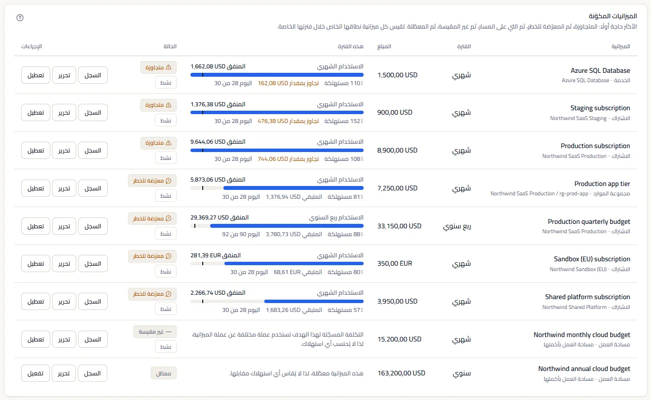The image size is (651, 400).
Task: Click amount 350,00 EUR
Action: click(x=395, y=264)
